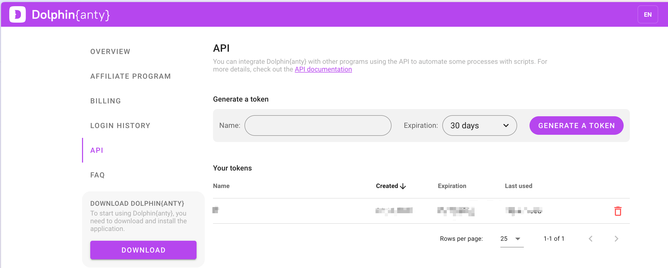Screen dimensions: 668x268
Task: Go to Affiliate Program page
Action: tap(131, 76)
